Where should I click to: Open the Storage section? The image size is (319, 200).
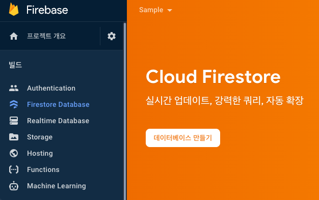[x=40, y=137]
